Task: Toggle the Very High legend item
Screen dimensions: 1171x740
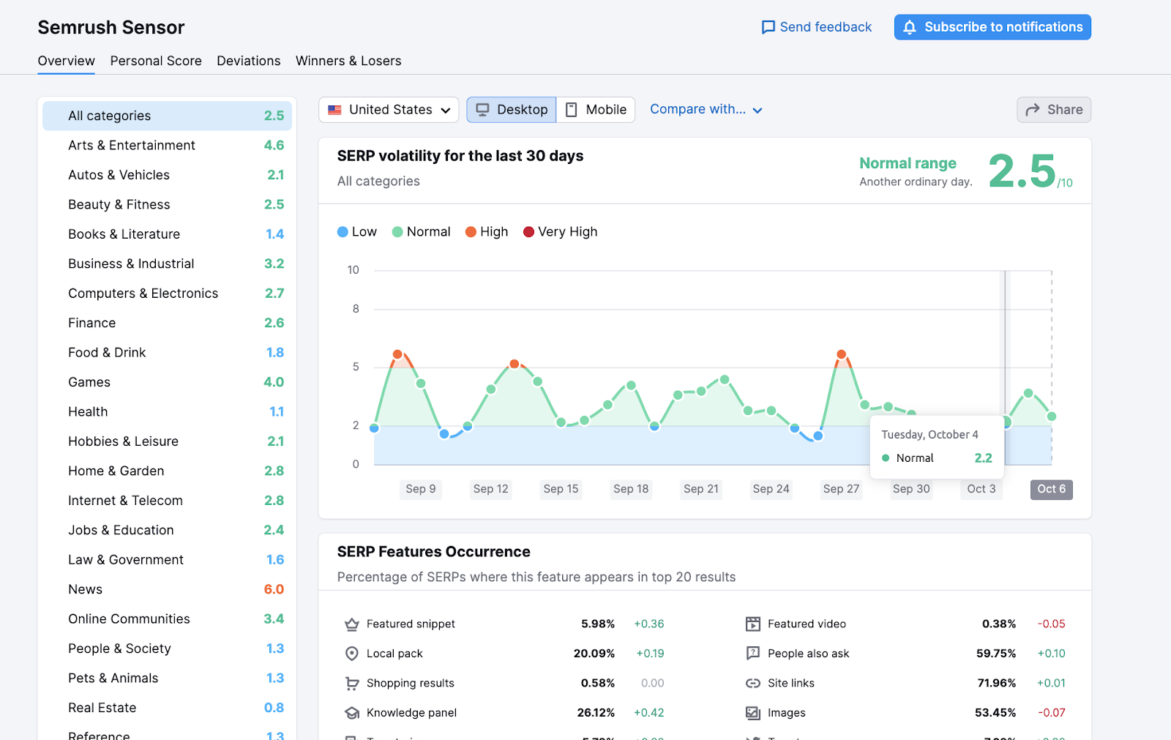Action: tap(561, 232)
